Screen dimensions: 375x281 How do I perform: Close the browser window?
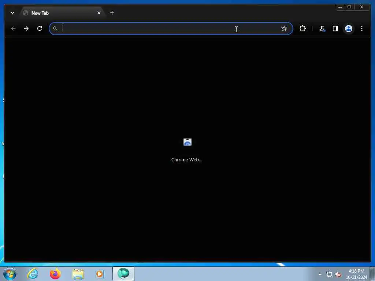click(361, 7)
